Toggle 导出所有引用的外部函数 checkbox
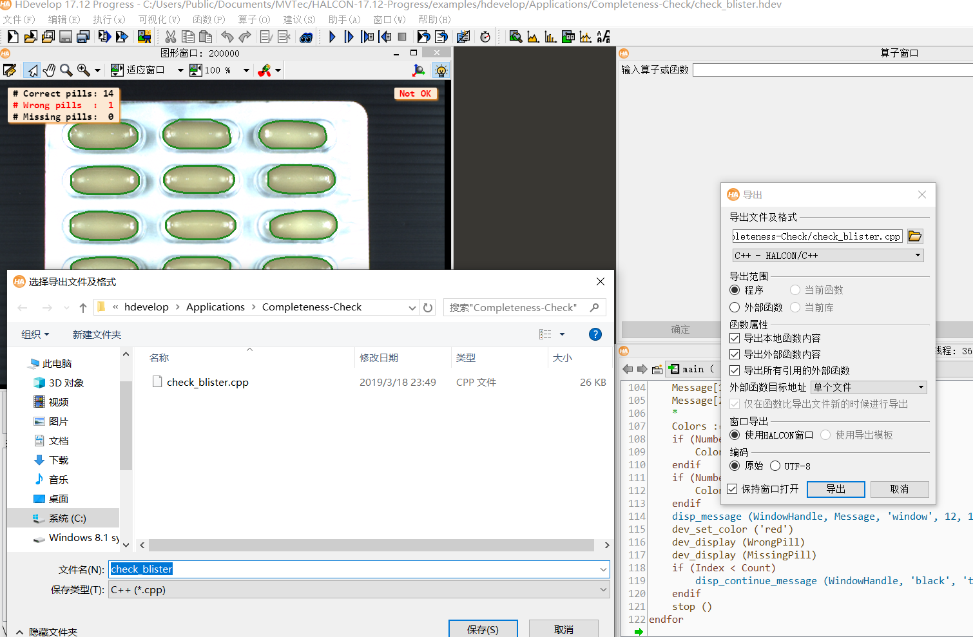973x637 pixels. pos(735,370)
